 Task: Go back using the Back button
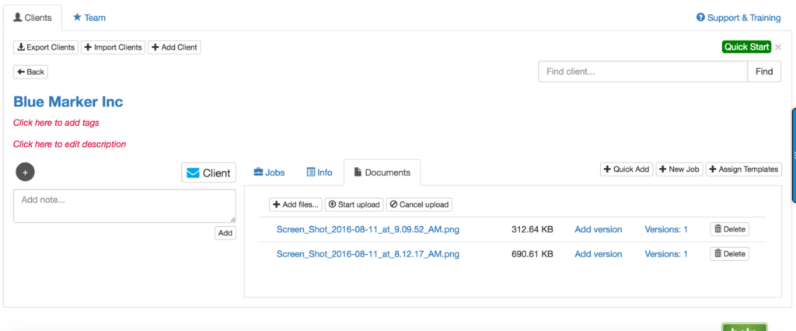30,71
